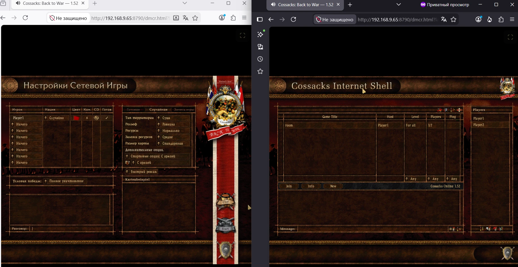Click the map options question-mark icon

click(x=127, y=163)
